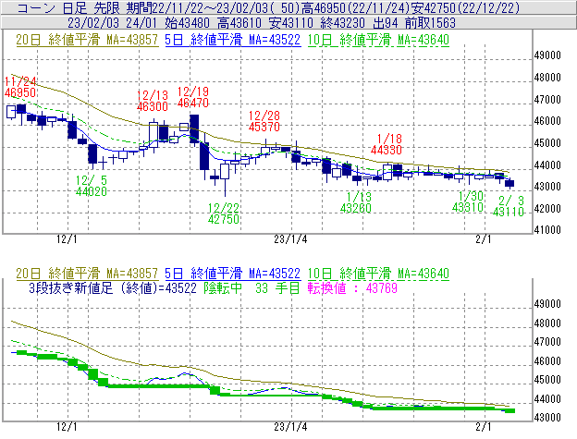Screen dimensions: 577x439
Task: Click the 10日 終値平滑 MA=43640 legend in top chart
Action: (378, 40)
